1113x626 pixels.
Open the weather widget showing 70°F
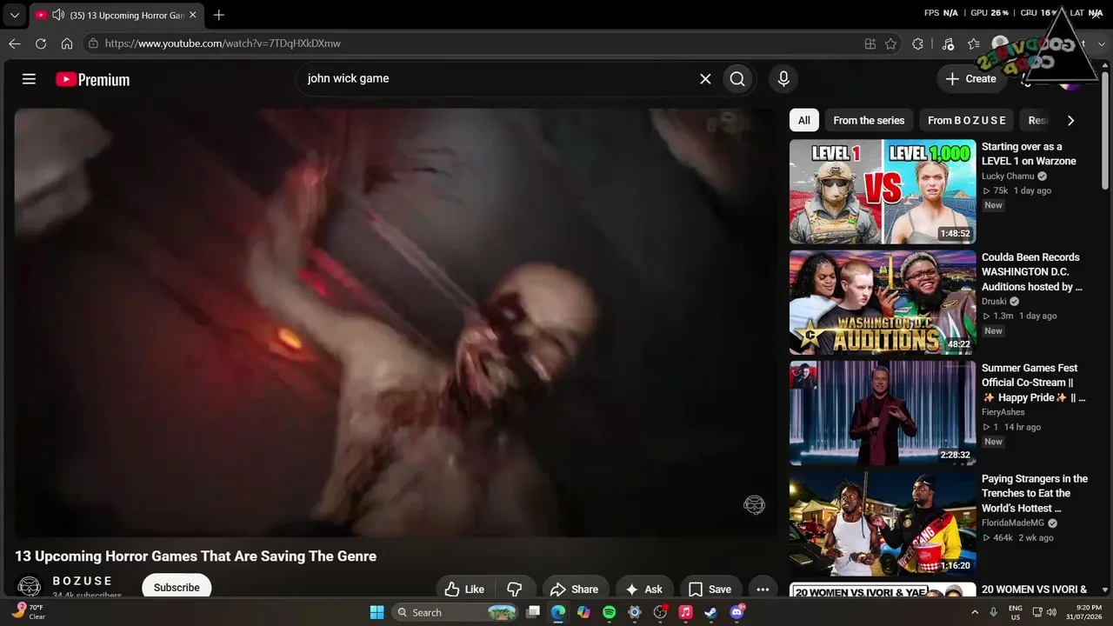tap(29, 611)
